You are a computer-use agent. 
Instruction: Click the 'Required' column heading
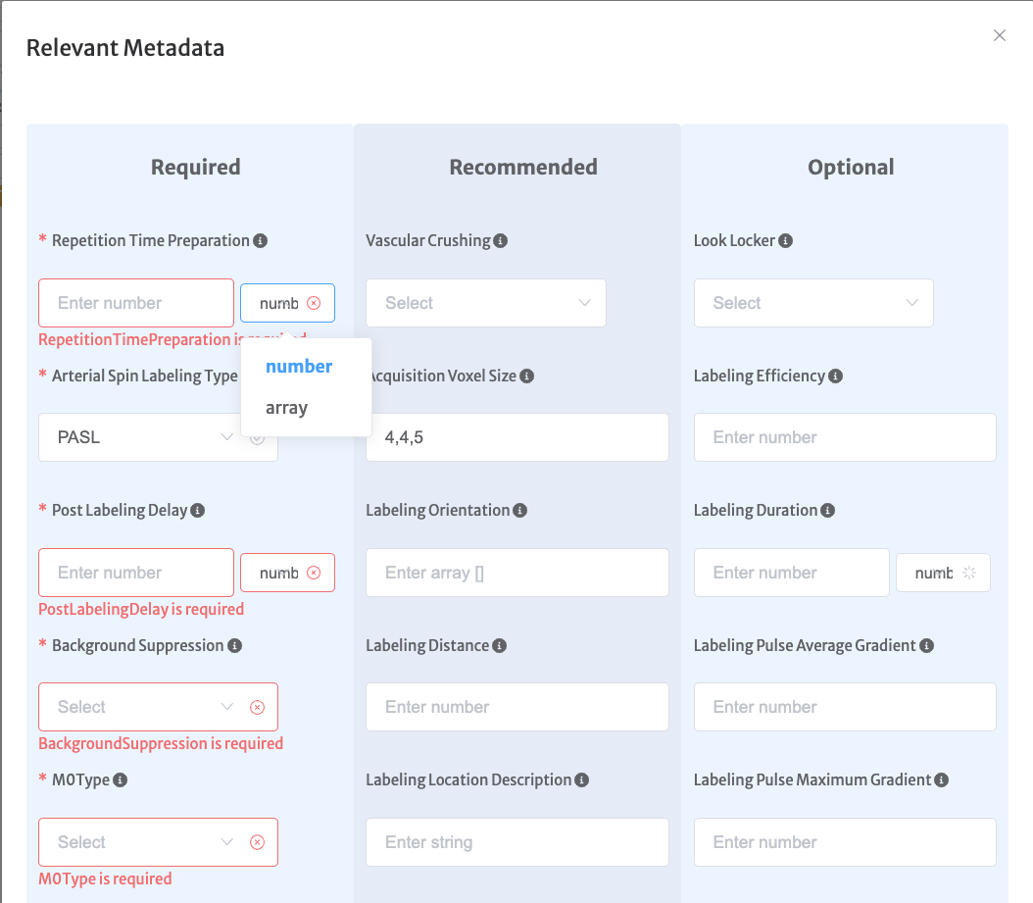coord(196,168)
